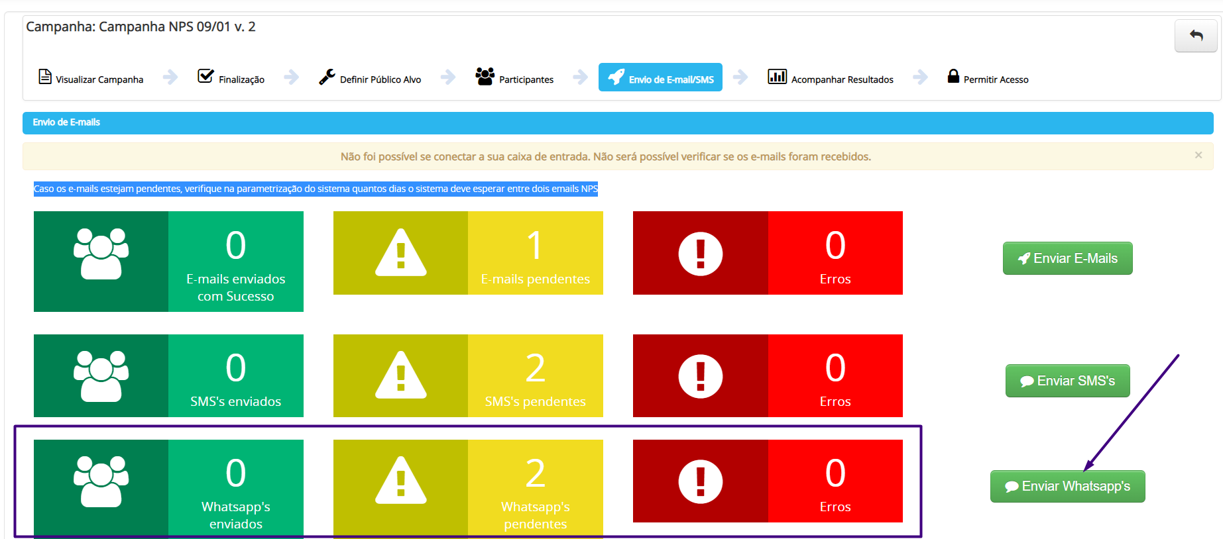Go to the Finalização step

coord(231,77)
